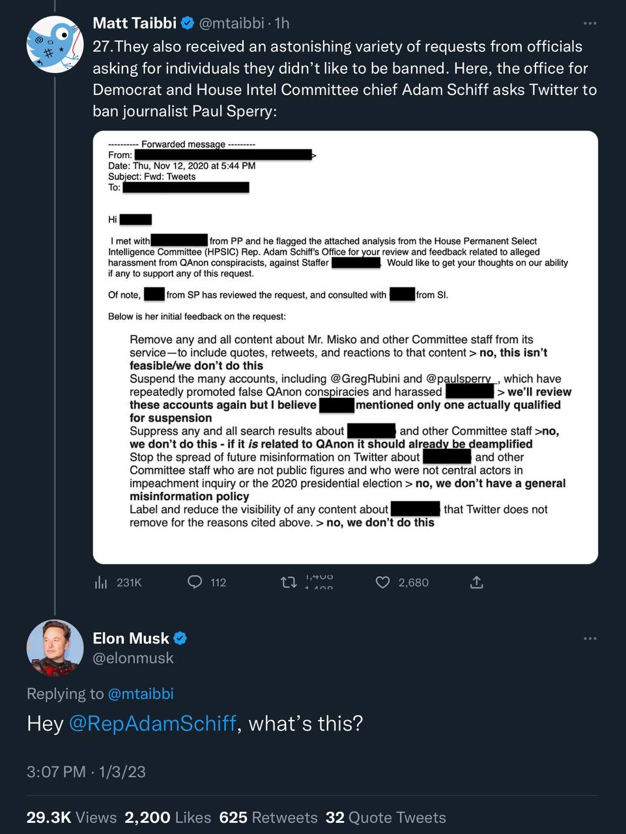This screenshot has height=834, width=626.
Task: Like Matt Taibbi's tweet with the heart icon
Action: [383, 582]
